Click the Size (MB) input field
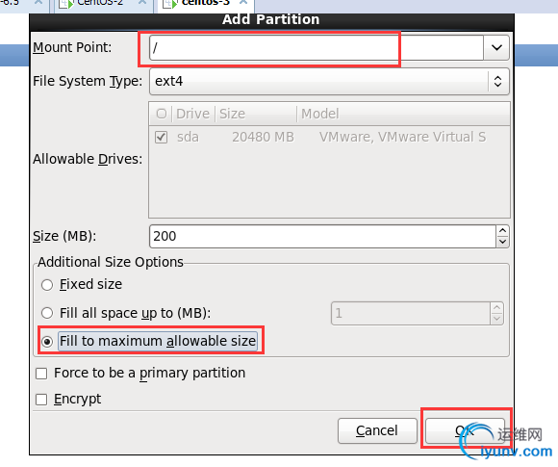558x467 pixels. (322, 236)
